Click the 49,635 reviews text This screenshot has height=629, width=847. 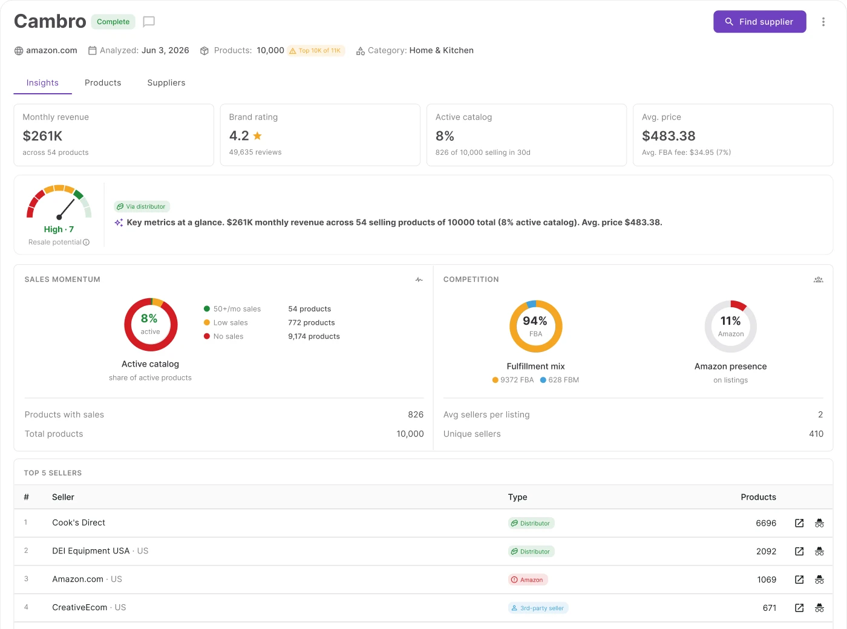255,152
